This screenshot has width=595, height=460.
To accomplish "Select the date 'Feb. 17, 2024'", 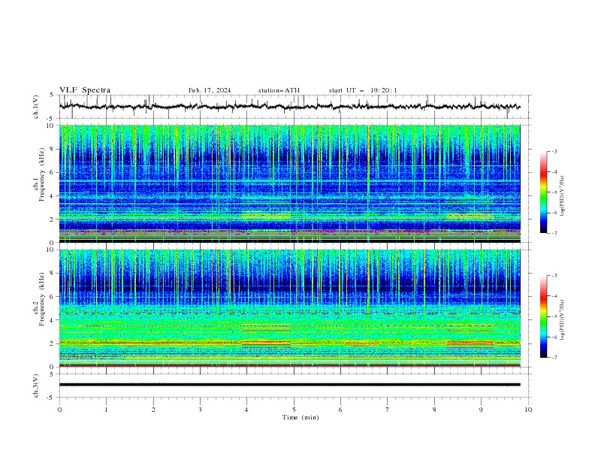I will (x=210, y=90).
